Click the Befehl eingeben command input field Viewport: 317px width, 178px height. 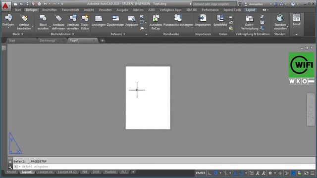coord(164,167)
